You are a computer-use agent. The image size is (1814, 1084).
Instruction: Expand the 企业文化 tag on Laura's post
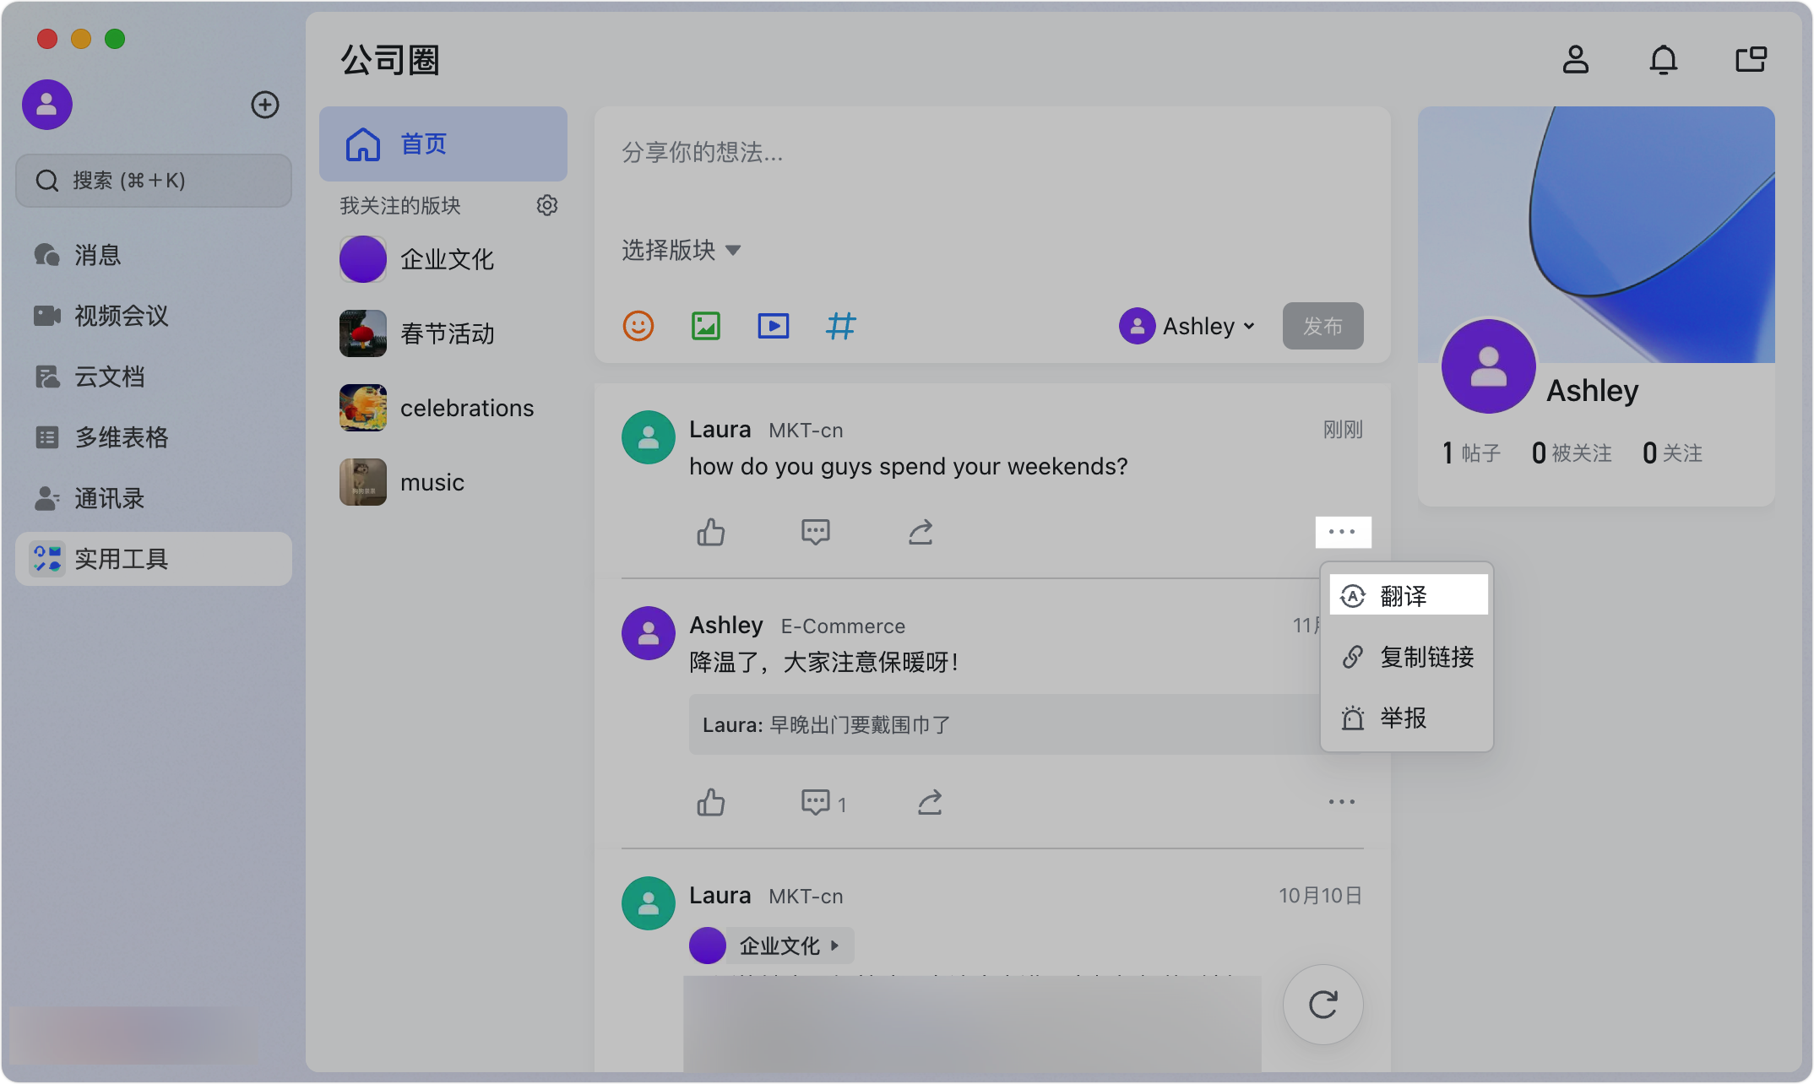click(772, 946)
